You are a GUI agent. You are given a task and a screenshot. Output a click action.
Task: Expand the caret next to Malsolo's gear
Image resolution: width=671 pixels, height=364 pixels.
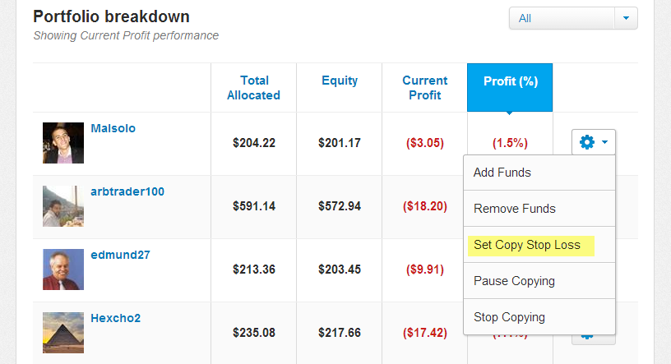click(604, 142)
